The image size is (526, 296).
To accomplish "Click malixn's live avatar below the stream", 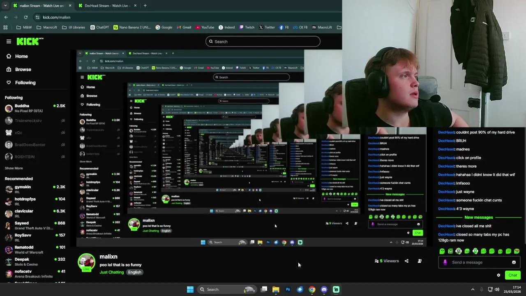I will tap(86, 262).
